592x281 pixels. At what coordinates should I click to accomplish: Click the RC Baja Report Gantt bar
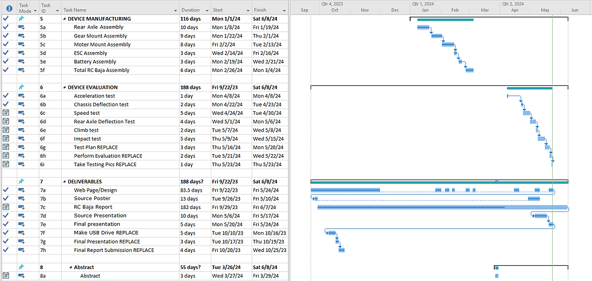(x=443, y=207)
